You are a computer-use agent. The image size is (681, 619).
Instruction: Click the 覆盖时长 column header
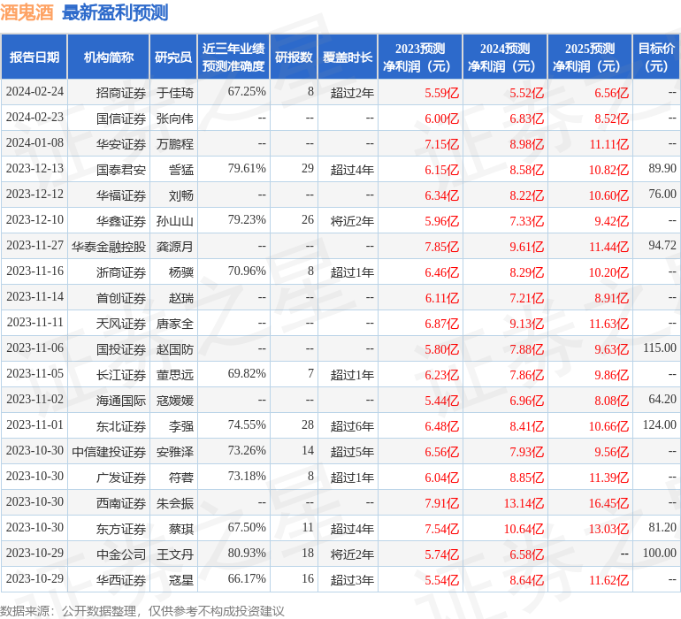[348, 57]
